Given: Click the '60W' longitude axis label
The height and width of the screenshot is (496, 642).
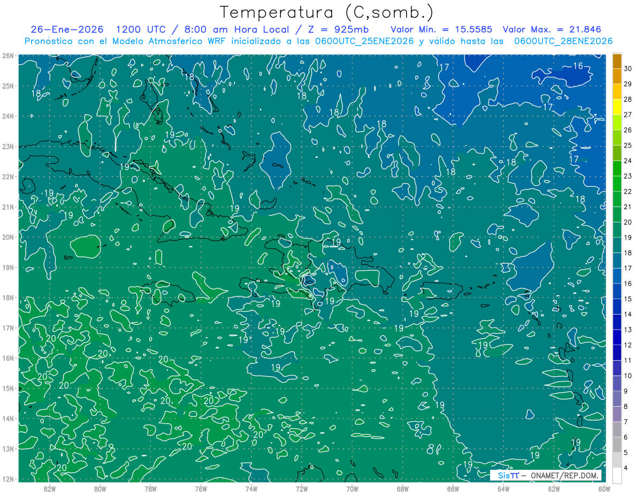Looking at the screenshot, I should [604, 489].
